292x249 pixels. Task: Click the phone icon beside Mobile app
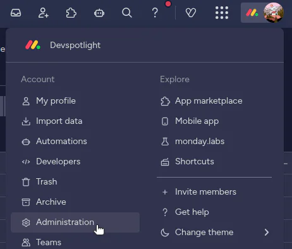[165, 121]
